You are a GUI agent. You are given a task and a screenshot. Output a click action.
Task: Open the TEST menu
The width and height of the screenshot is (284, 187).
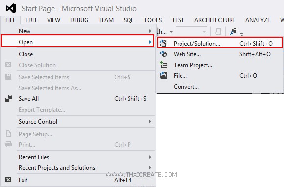(x=178, y=20)
